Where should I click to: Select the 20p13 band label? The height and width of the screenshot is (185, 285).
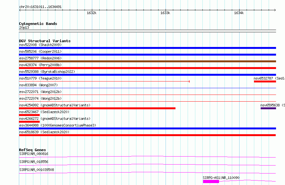pos(24,27)
